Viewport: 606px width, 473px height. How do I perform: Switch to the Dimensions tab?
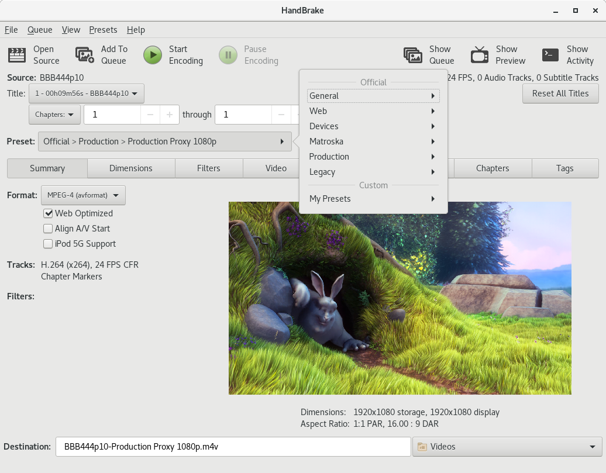tap(131, 168)
